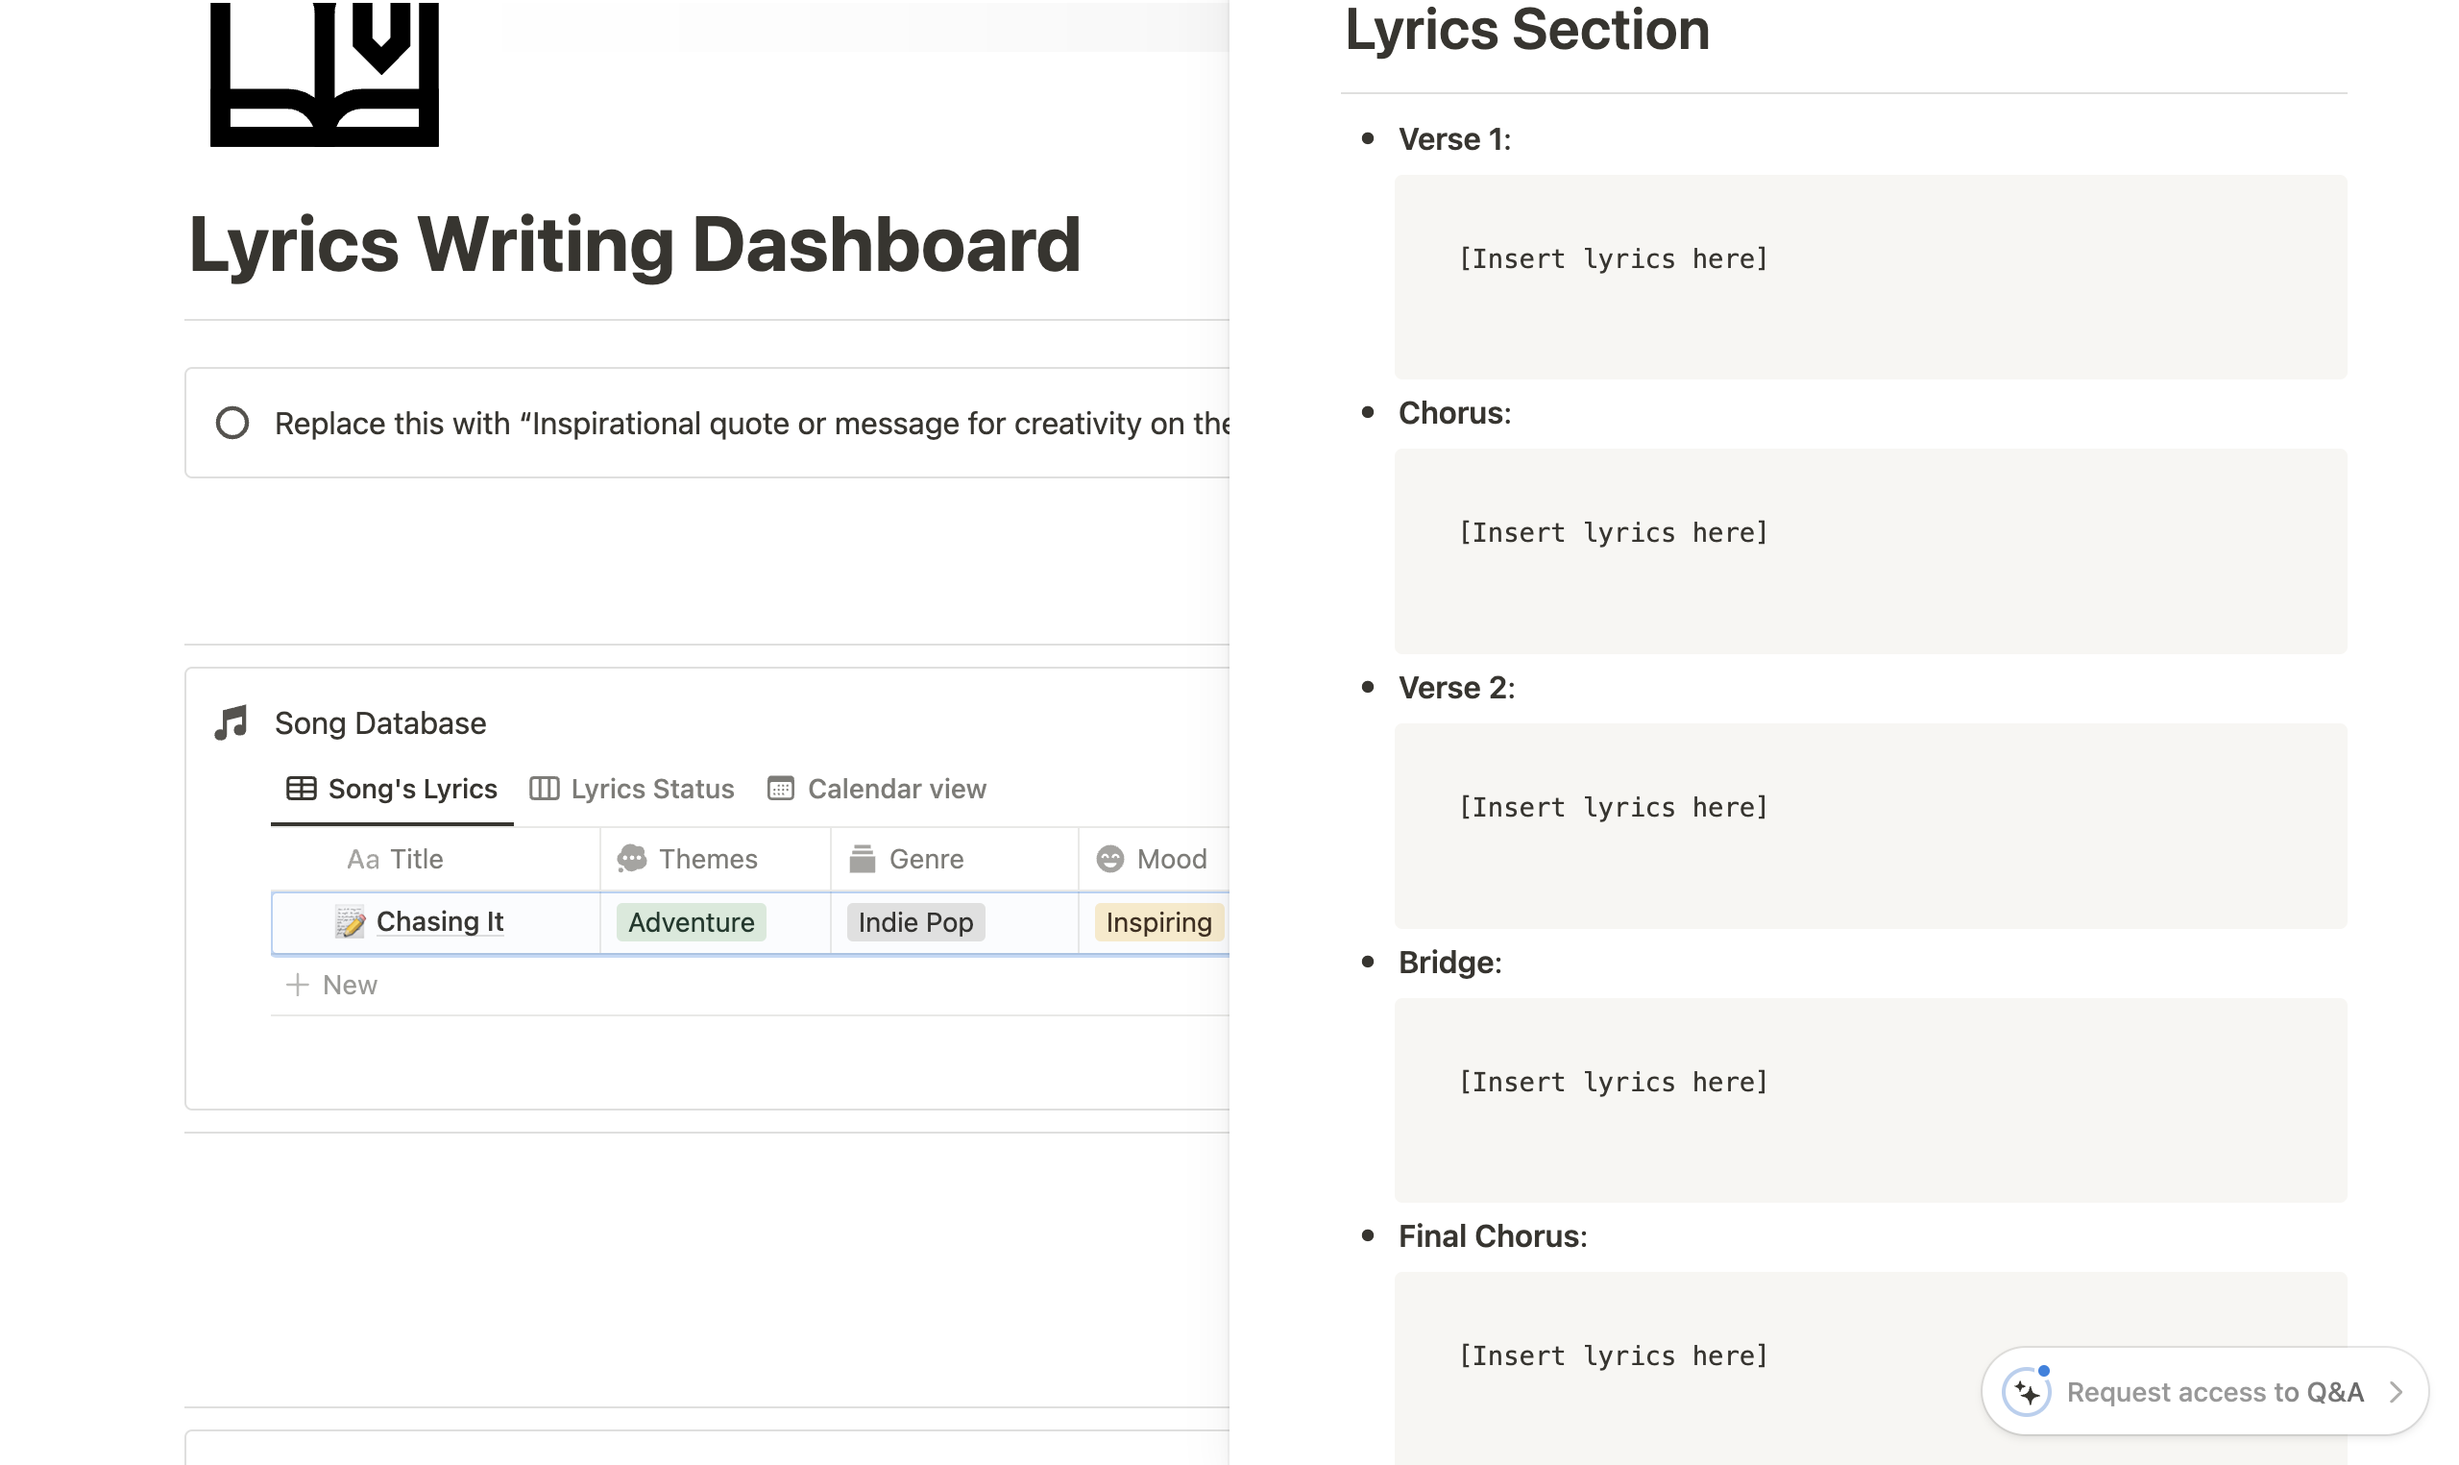Viewport: 2459px width, 1465px height.
Task: Open the Song Database title
Action: click(x=380, y=723)
